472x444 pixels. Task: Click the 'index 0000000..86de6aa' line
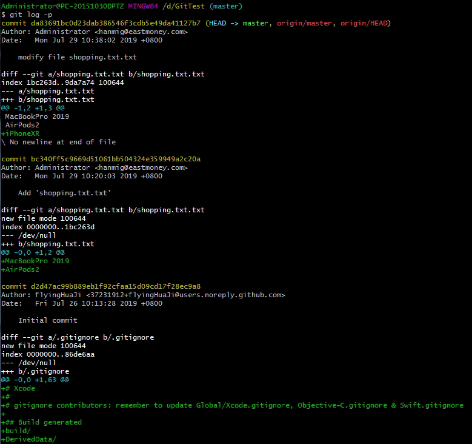click(48, 354)
